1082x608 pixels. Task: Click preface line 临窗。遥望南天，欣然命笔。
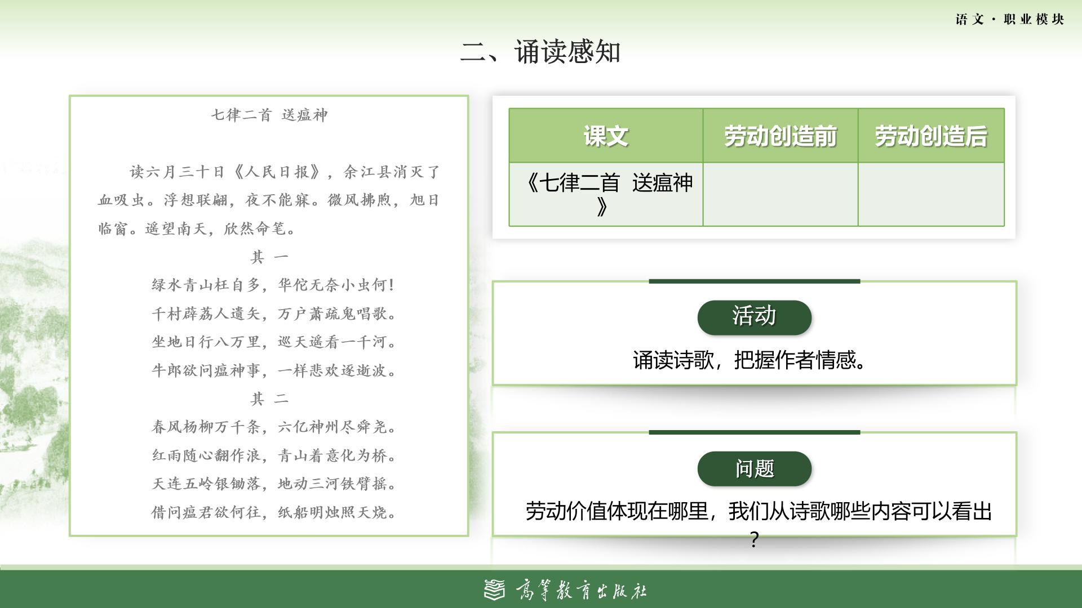[197, 229]
